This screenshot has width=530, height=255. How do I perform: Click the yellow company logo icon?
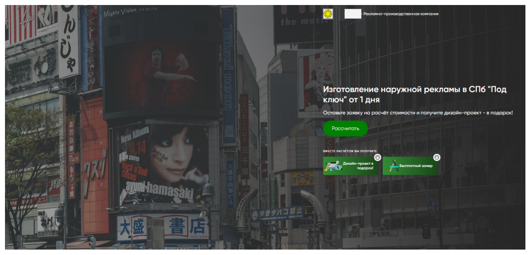pos(328,14)
